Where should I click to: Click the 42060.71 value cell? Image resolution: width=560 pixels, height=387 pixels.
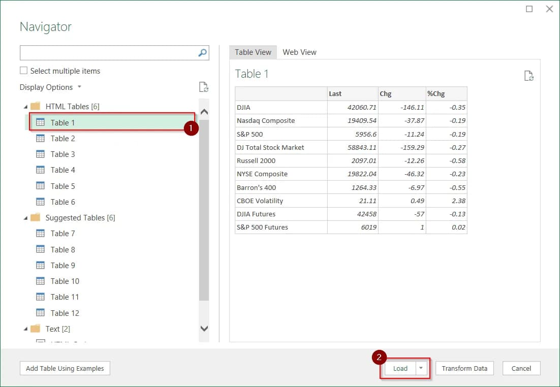pos(353,108)
